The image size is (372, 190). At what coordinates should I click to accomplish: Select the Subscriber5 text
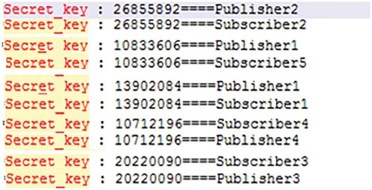point(261,63)
